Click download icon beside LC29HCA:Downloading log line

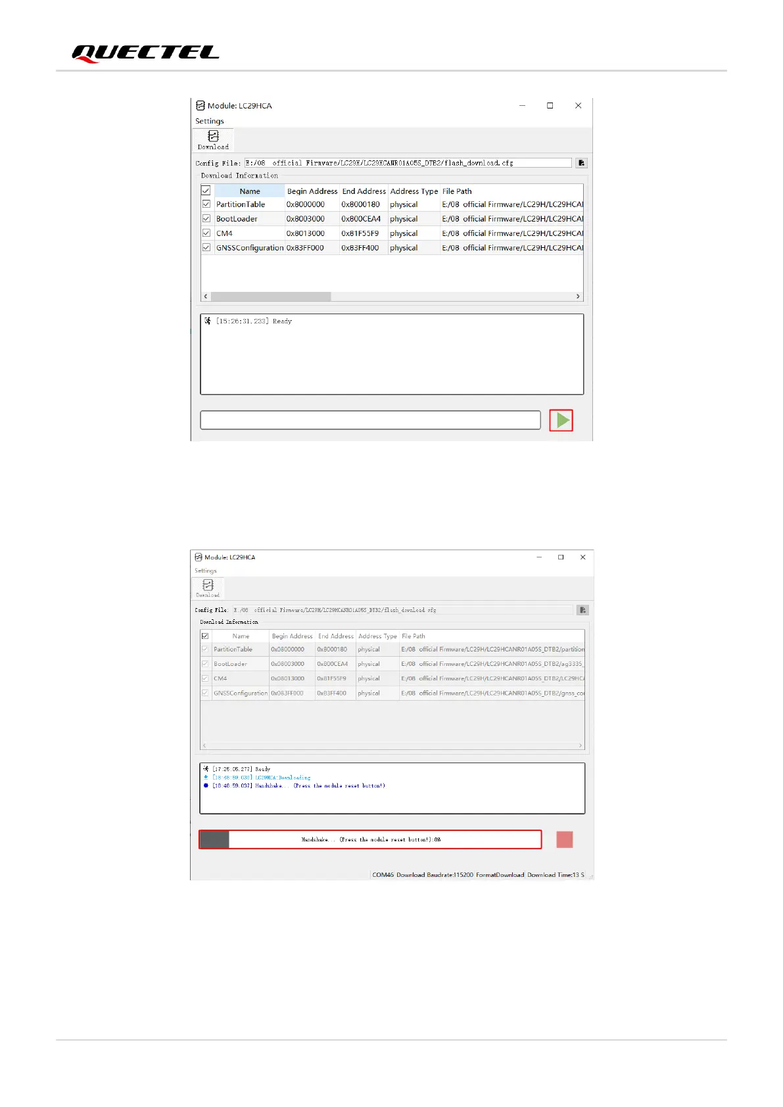[206, 777]
